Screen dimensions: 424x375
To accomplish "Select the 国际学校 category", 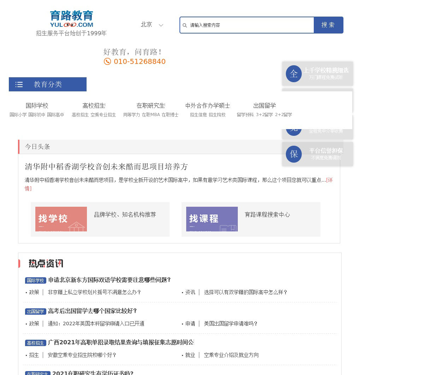I will click(x=37, y=105).
